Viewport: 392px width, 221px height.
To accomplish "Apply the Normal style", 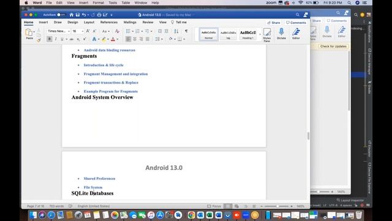I will click(208, 34).
